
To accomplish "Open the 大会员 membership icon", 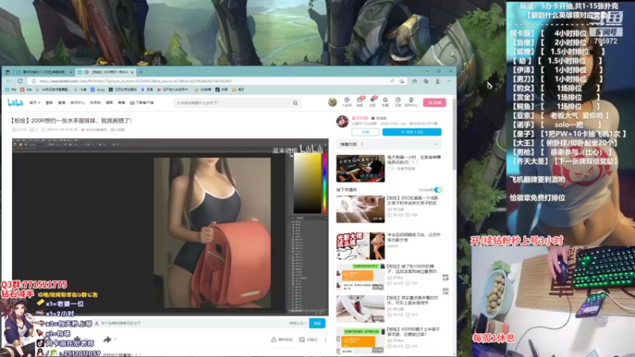I will (347, 102).
